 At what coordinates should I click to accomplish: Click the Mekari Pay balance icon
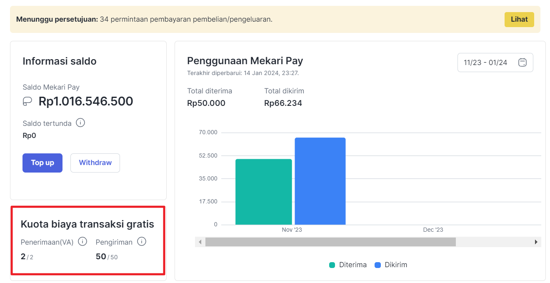pyautogui.click(x=27, y=101)
